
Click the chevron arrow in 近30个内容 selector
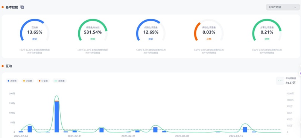(295, 7)
